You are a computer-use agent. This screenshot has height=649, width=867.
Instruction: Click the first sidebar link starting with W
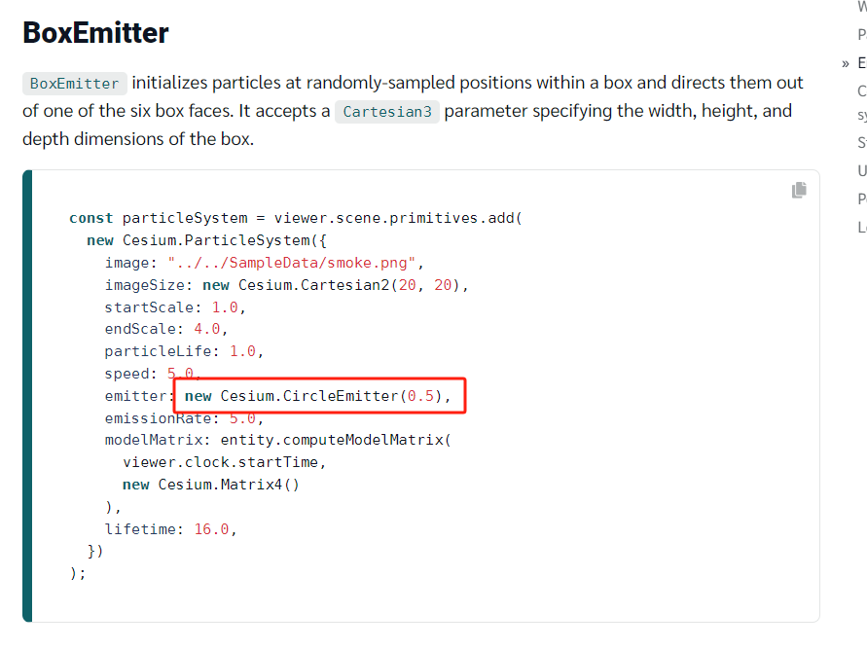(x=860, y=8)
